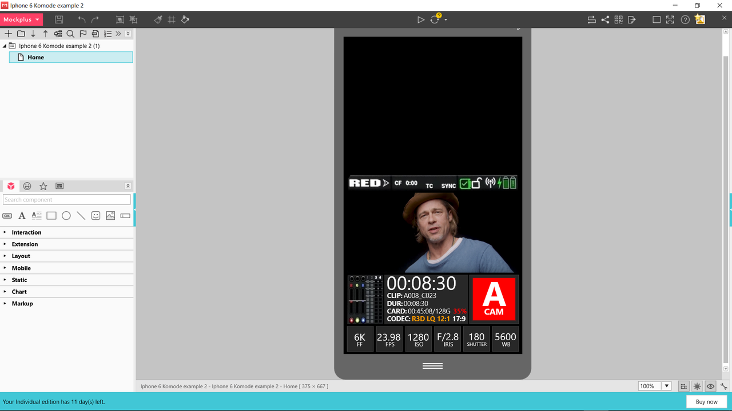This screenshot has width=732, height=411.
Task: Pick the text label A component
Action: tap(22, 216)
